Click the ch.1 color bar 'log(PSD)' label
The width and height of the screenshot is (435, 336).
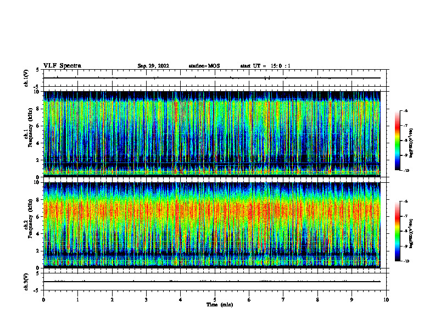coord(411,143)
